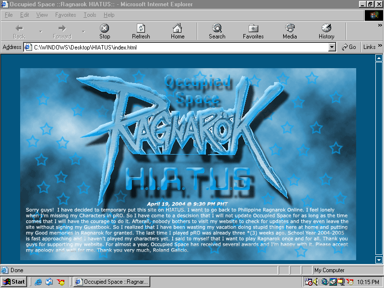Image resolution: width=384 pixels, height=288 pixels.
Task: Open the View menu
Action: tap(42, 15)
